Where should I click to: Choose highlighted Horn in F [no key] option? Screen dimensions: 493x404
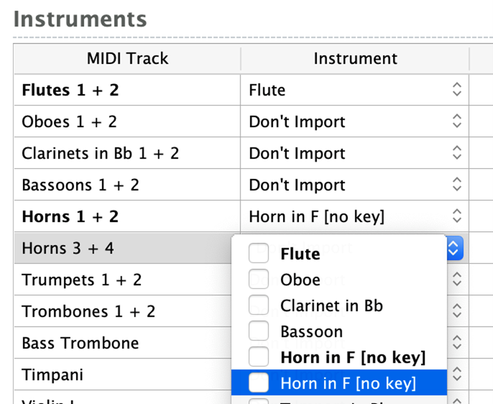coord(339,382)
